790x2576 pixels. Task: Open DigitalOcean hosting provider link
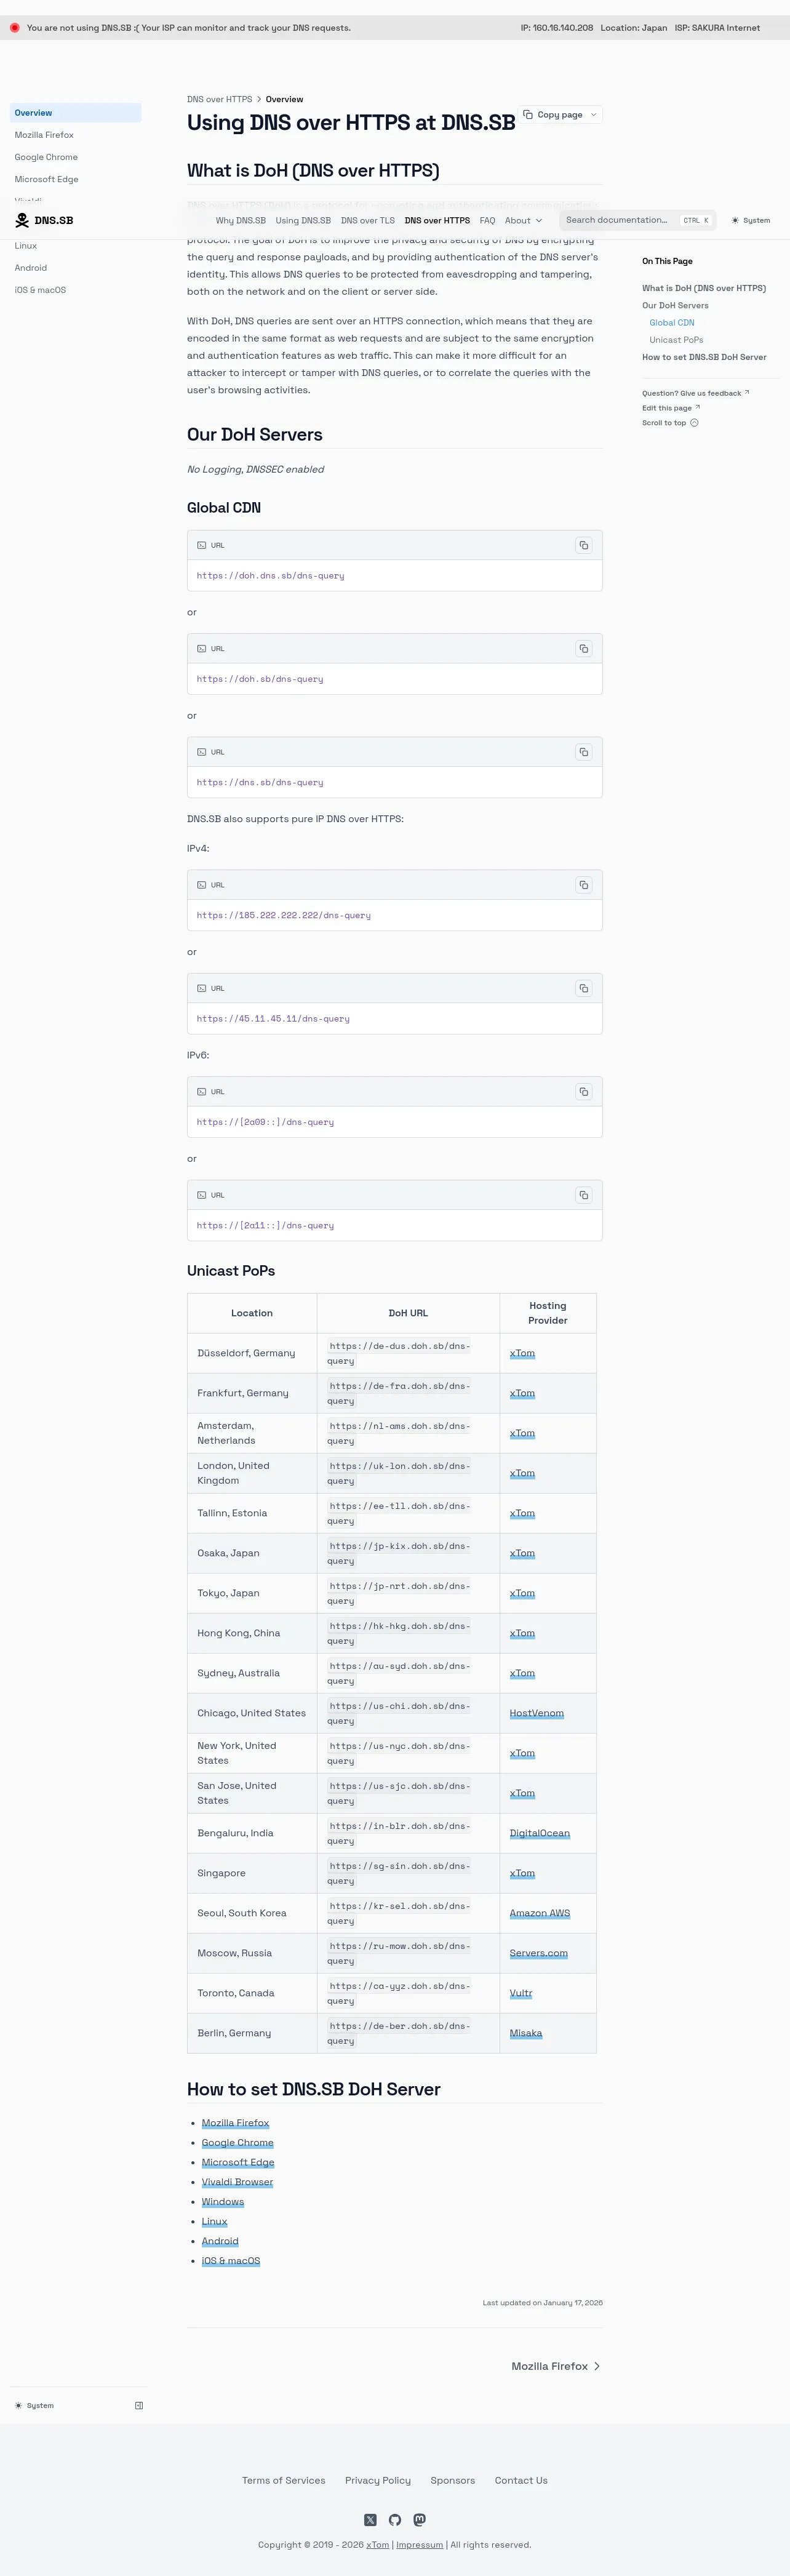coord(539,1833)
